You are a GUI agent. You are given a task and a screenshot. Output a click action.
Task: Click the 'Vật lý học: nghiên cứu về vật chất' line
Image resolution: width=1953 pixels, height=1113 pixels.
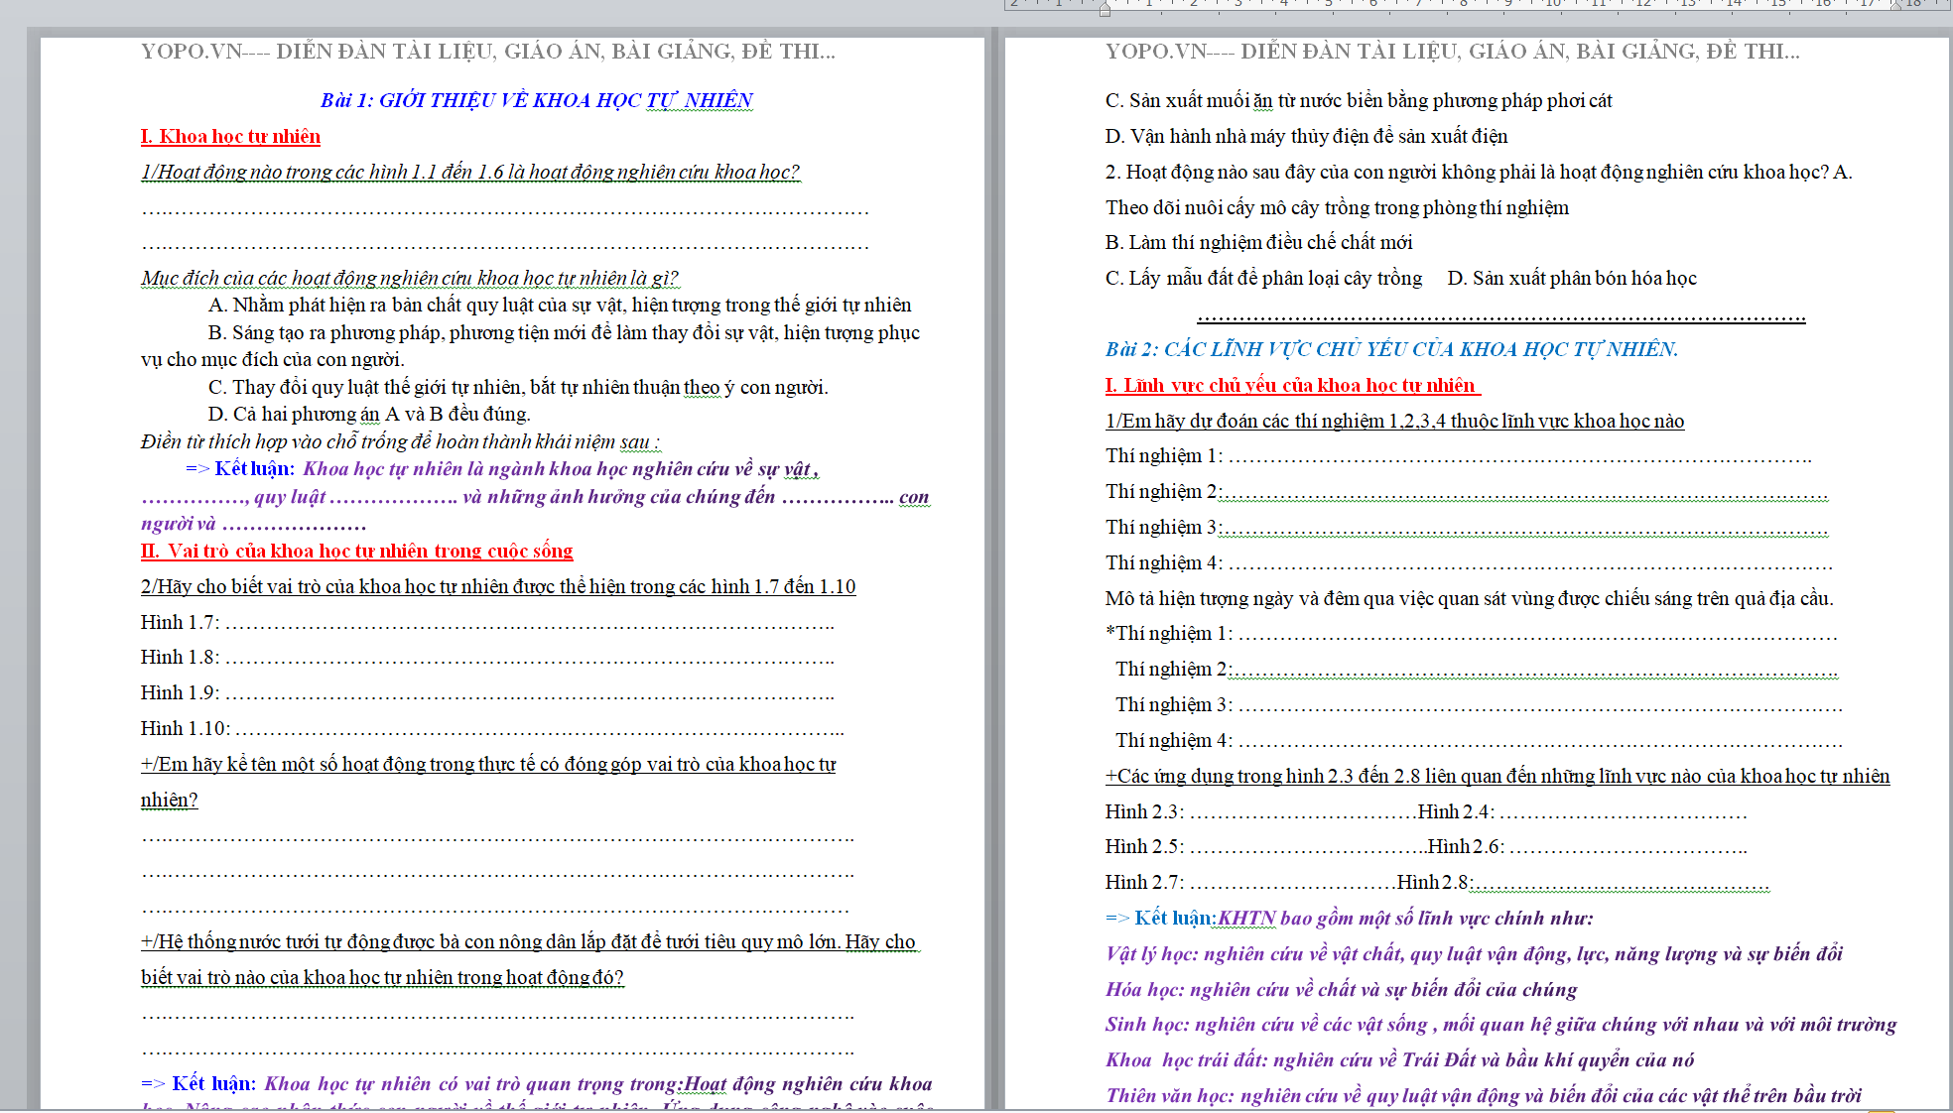pyautogui.click(x=1474, y=953)
